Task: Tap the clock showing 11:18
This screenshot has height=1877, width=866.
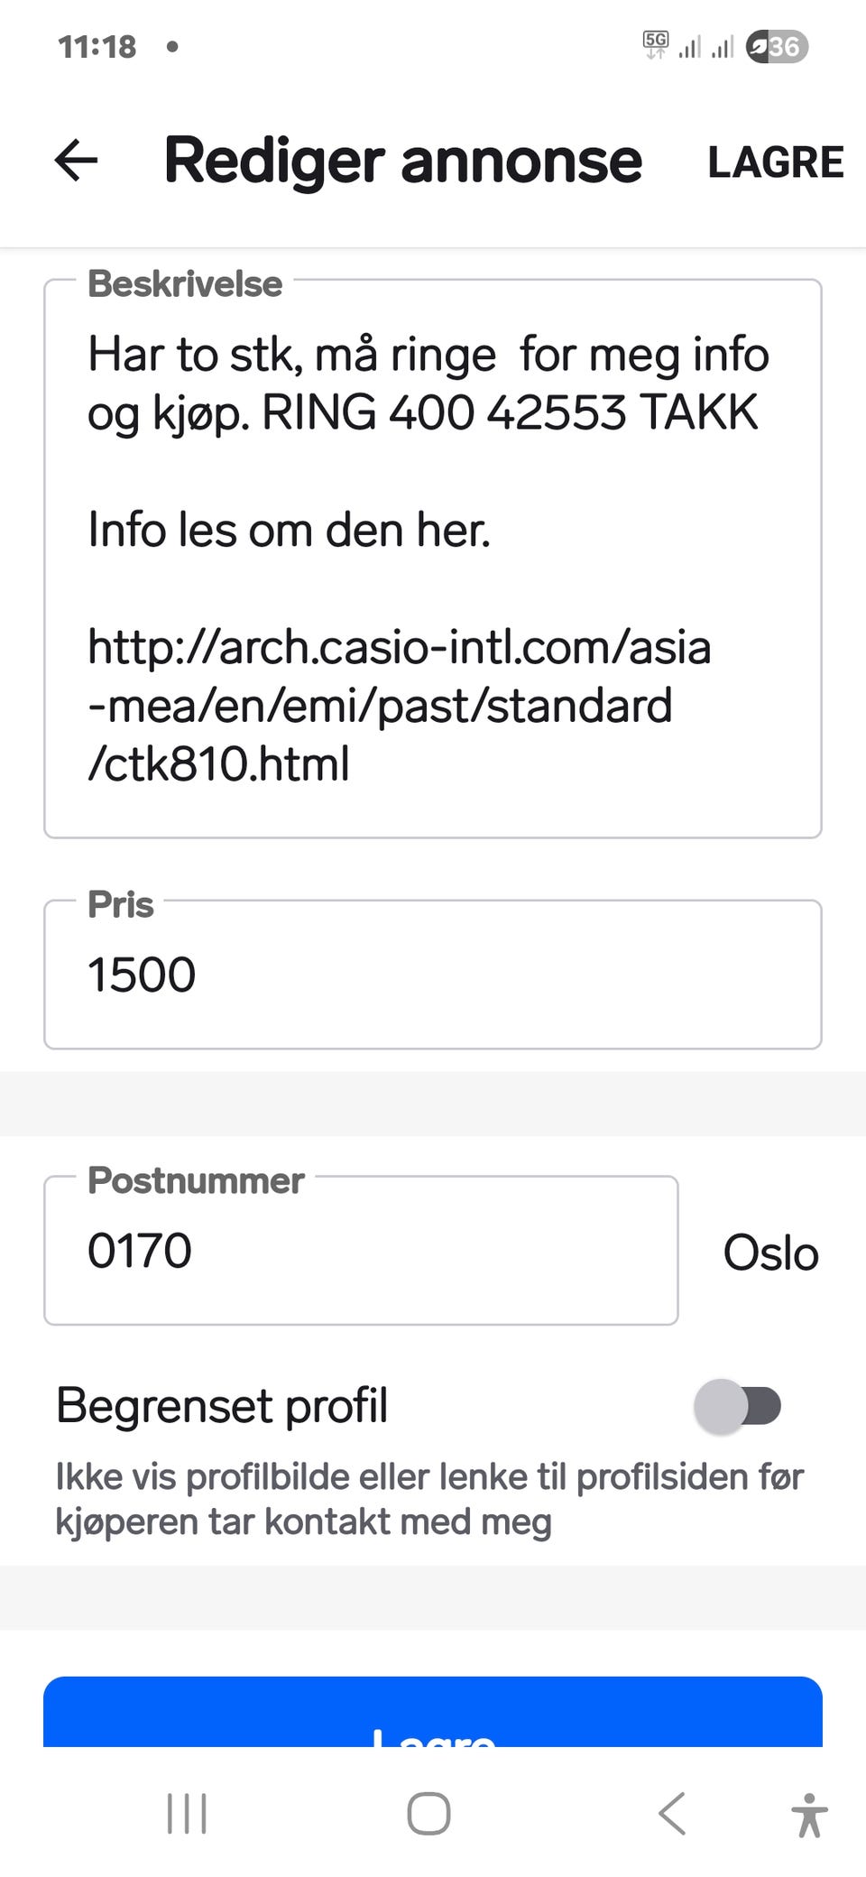Action: pyautogui.click(x=97, y=45)
